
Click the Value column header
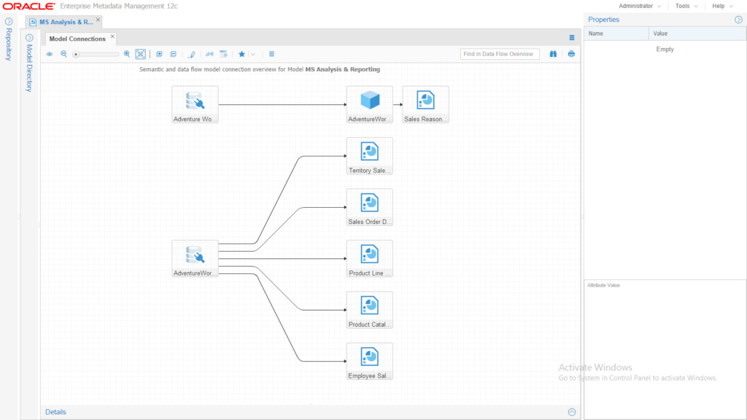click(697, 34)
